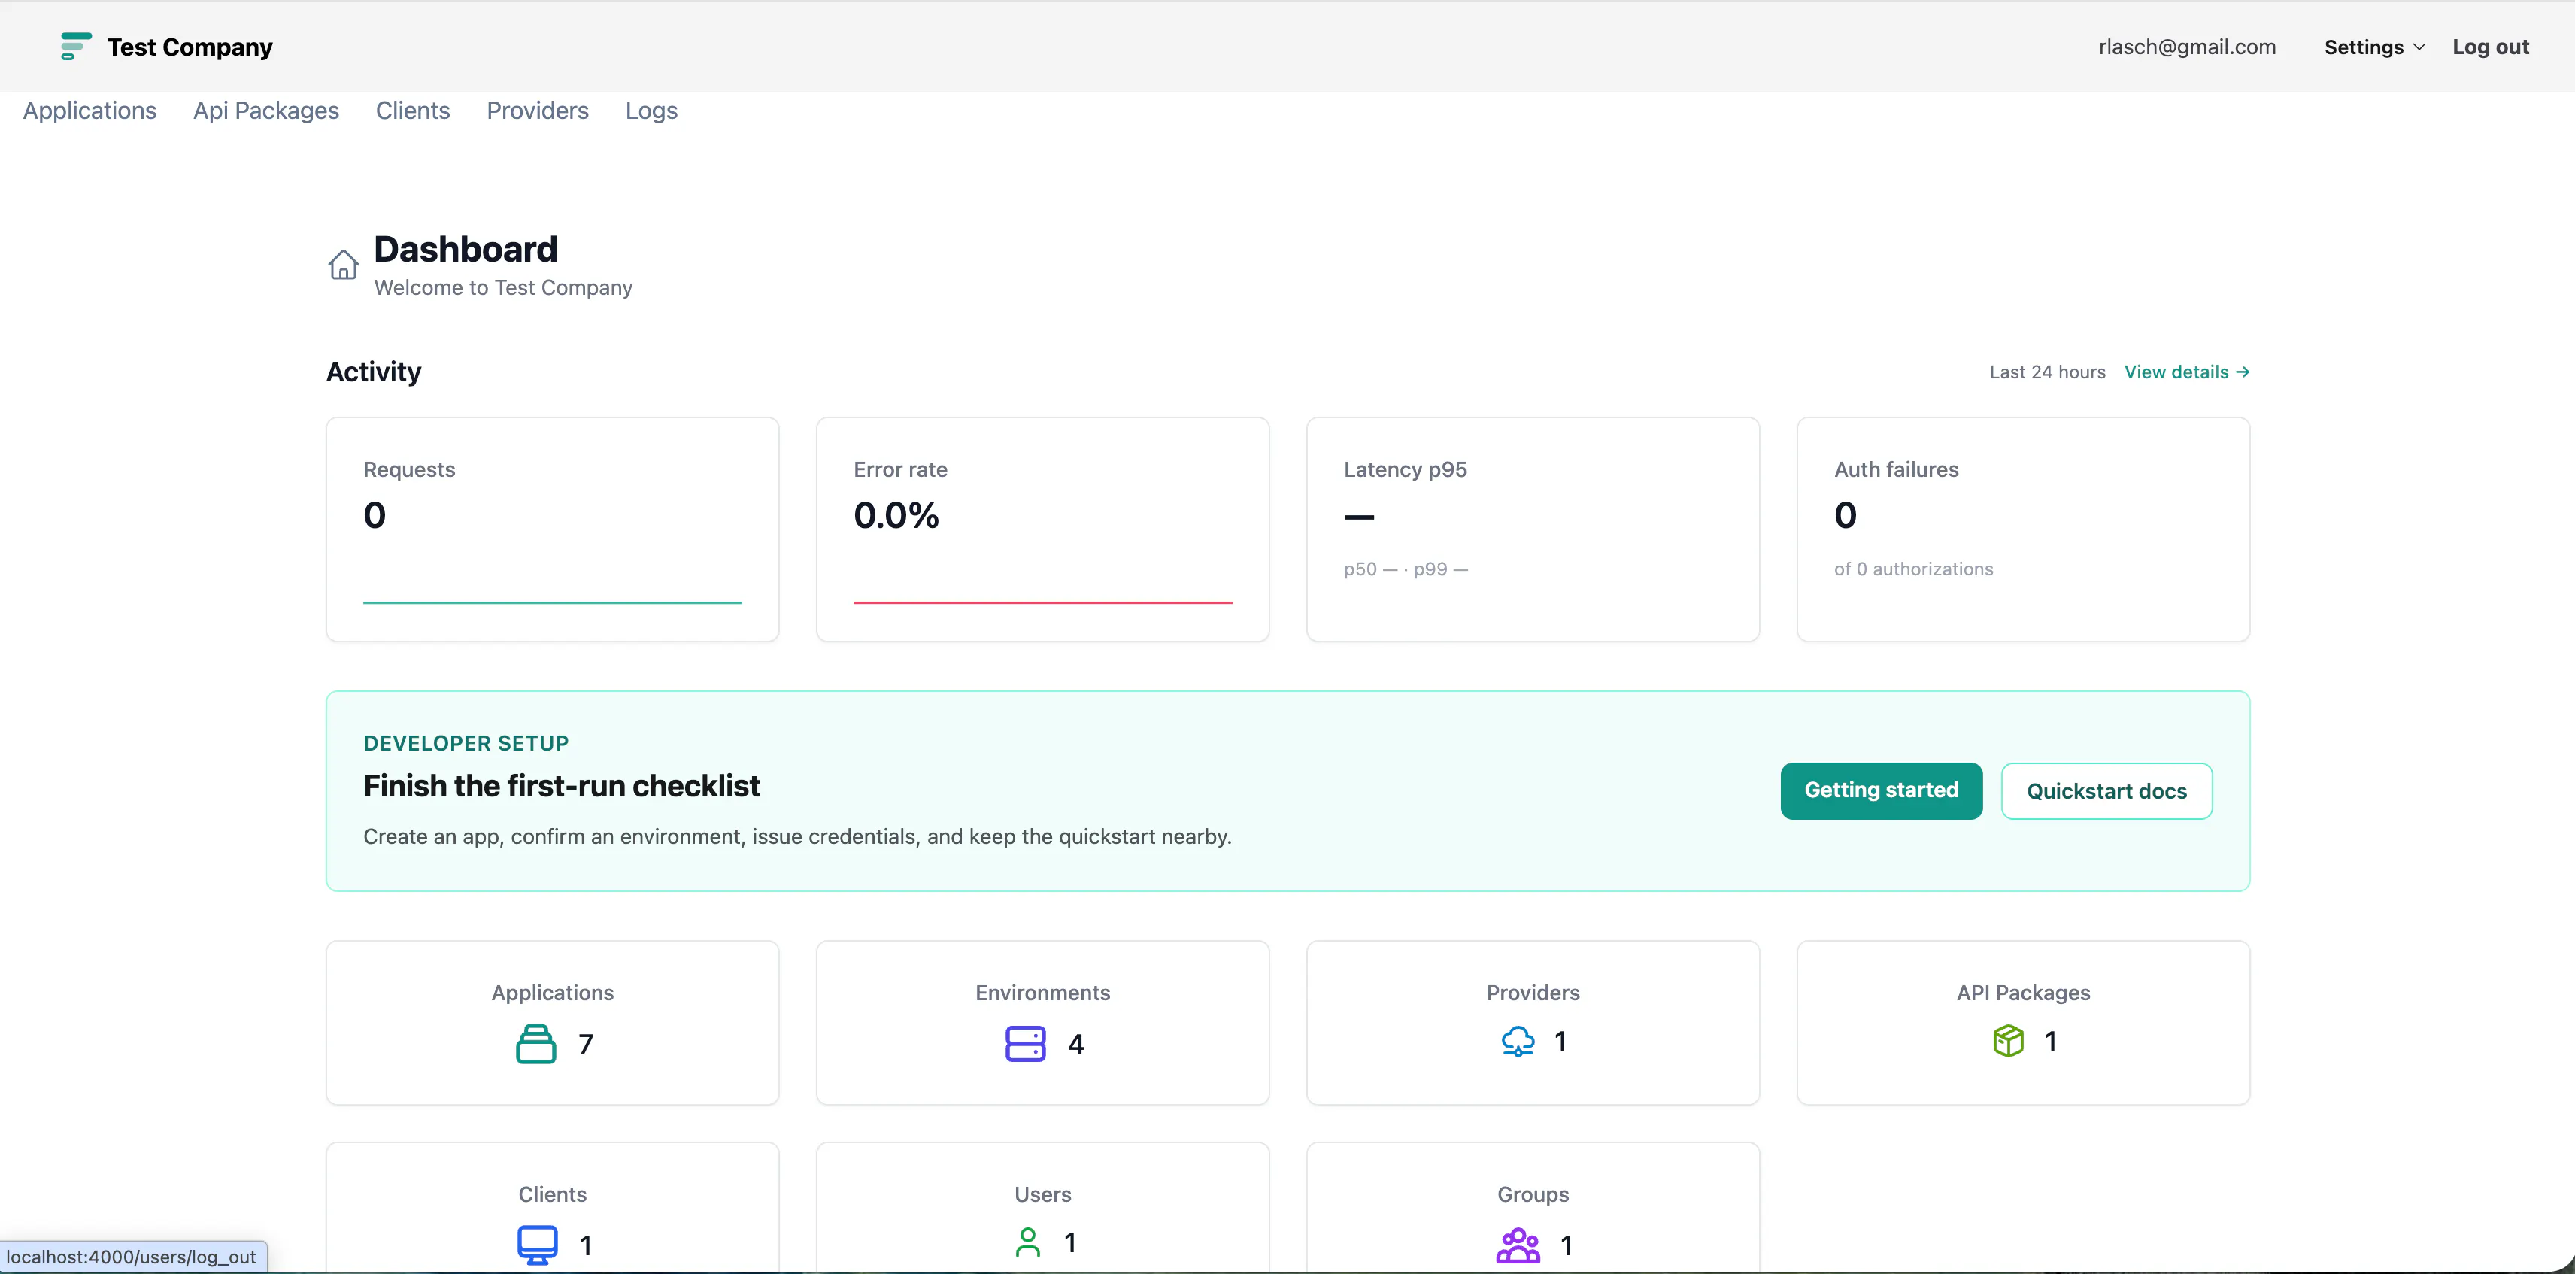
Task: Open the Requests activity card
Action: point(552,529)
